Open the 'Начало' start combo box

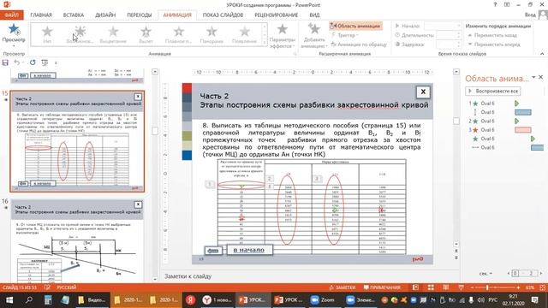442,26
